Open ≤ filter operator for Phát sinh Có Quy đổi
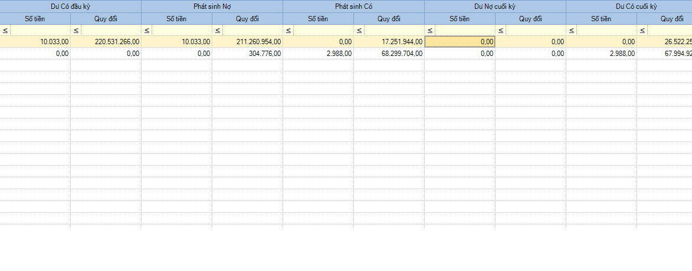 [x=359, y=31]
